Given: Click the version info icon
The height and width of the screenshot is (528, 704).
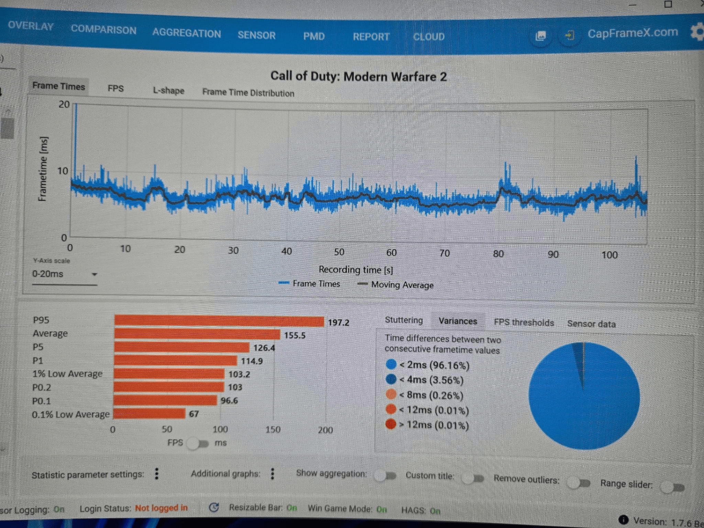Looking at the screenshot, I should click(623, 520).
